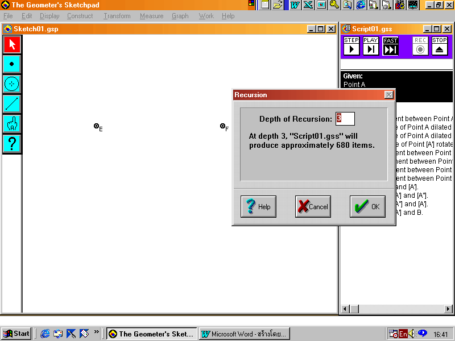This screenshot has height=341, width=455.
Task: Select the Straightedge segment tool
Action: click(x=12, y=104)
